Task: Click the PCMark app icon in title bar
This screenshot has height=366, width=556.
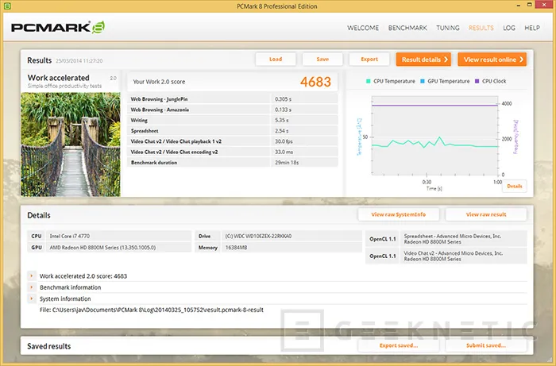Action: pyautogui.click(x=7, y=6)
